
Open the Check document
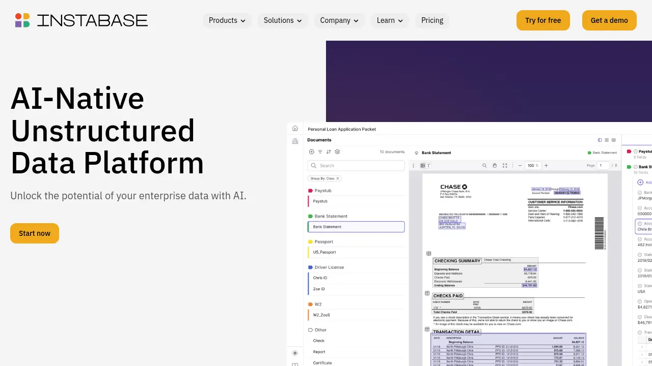coord(356,341)
